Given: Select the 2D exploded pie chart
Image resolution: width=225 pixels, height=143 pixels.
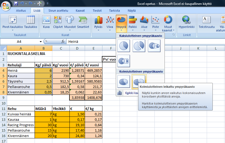Looking at the screenshot, I should pyautogui.click(x=139, y=46).
